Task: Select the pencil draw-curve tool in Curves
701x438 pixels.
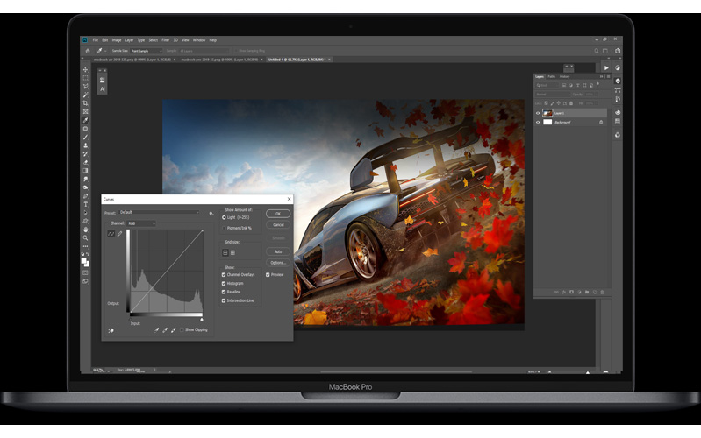Action: click(120, 234)
